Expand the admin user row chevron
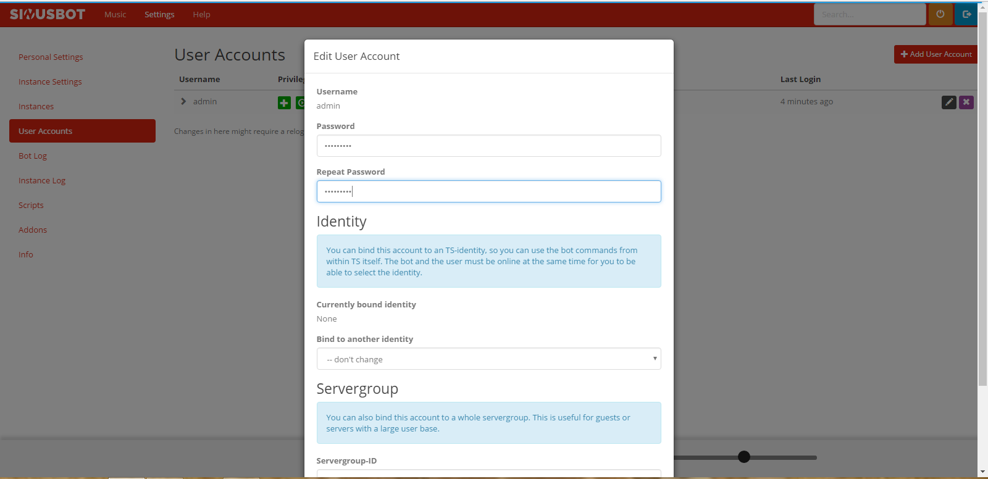The image size is (988, 479). [183, 102]
